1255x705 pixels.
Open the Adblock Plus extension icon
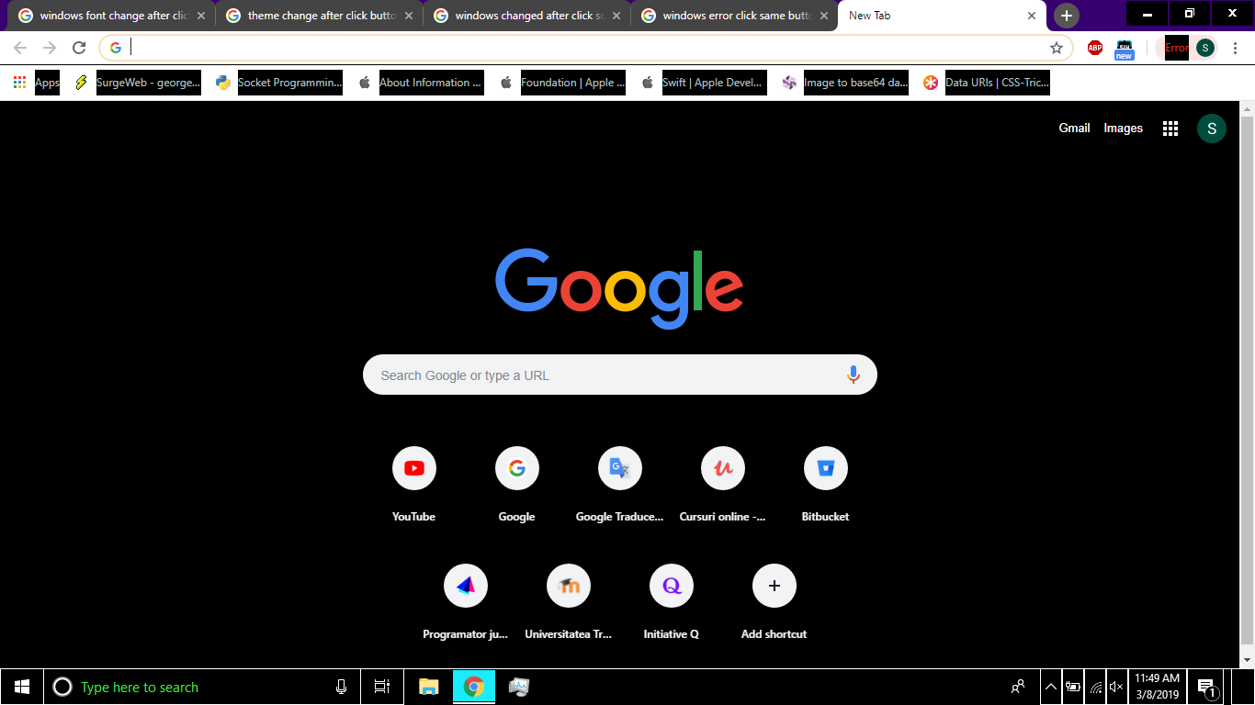coord(1095,48)
